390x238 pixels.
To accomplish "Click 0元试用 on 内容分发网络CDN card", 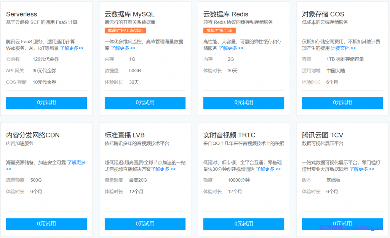I will (46, 224).
